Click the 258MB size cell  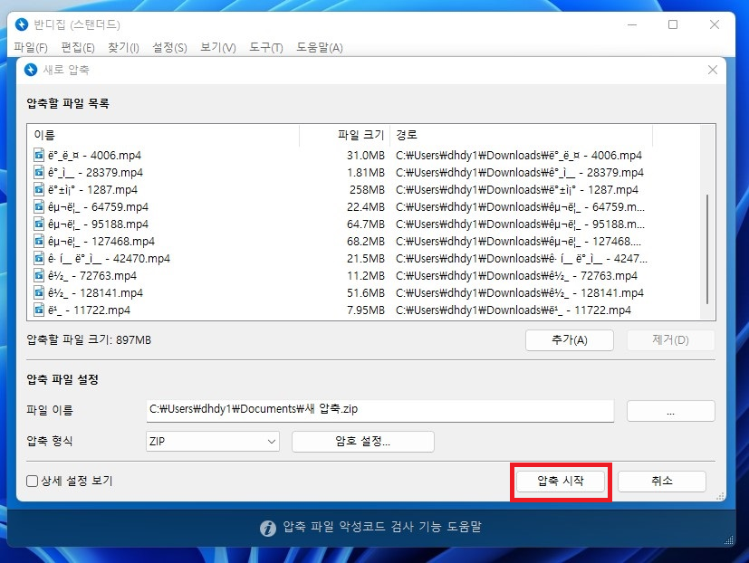tap(367, 189)
